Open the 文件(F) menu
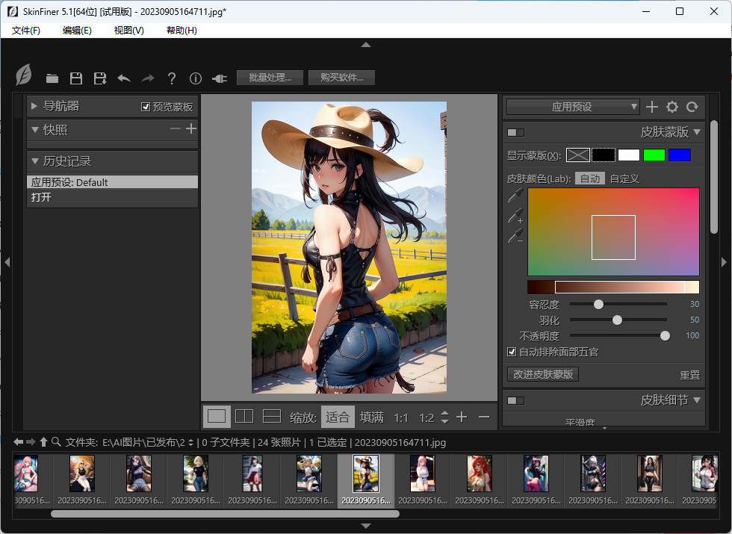Screen dimensions: 732x534 click(x=26, y=31)
